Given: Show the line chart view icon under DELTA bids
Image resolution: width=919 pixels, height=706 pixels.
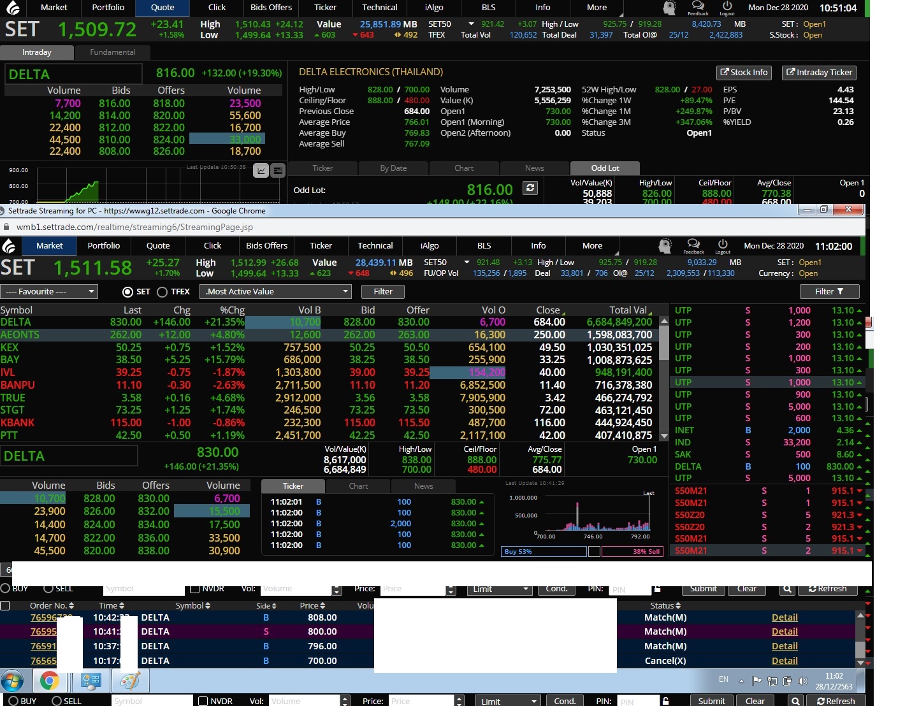Looking at the screenshot, I should click(x=261, y=170).
